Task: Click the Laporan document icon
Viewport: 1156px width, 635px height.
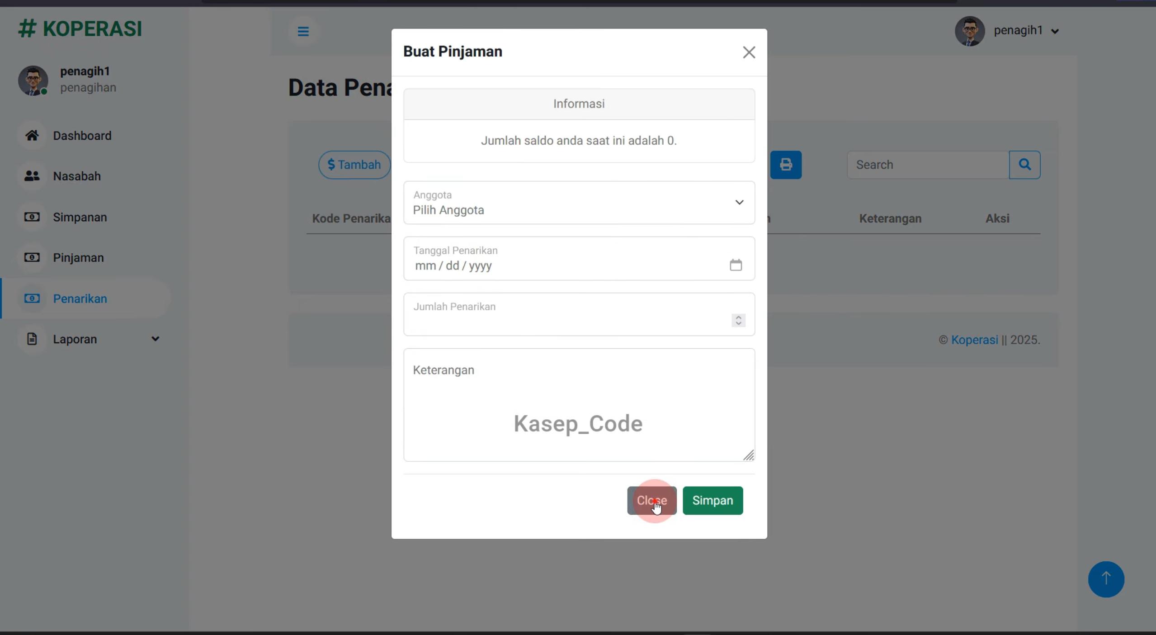Action: tap(32, 339)
